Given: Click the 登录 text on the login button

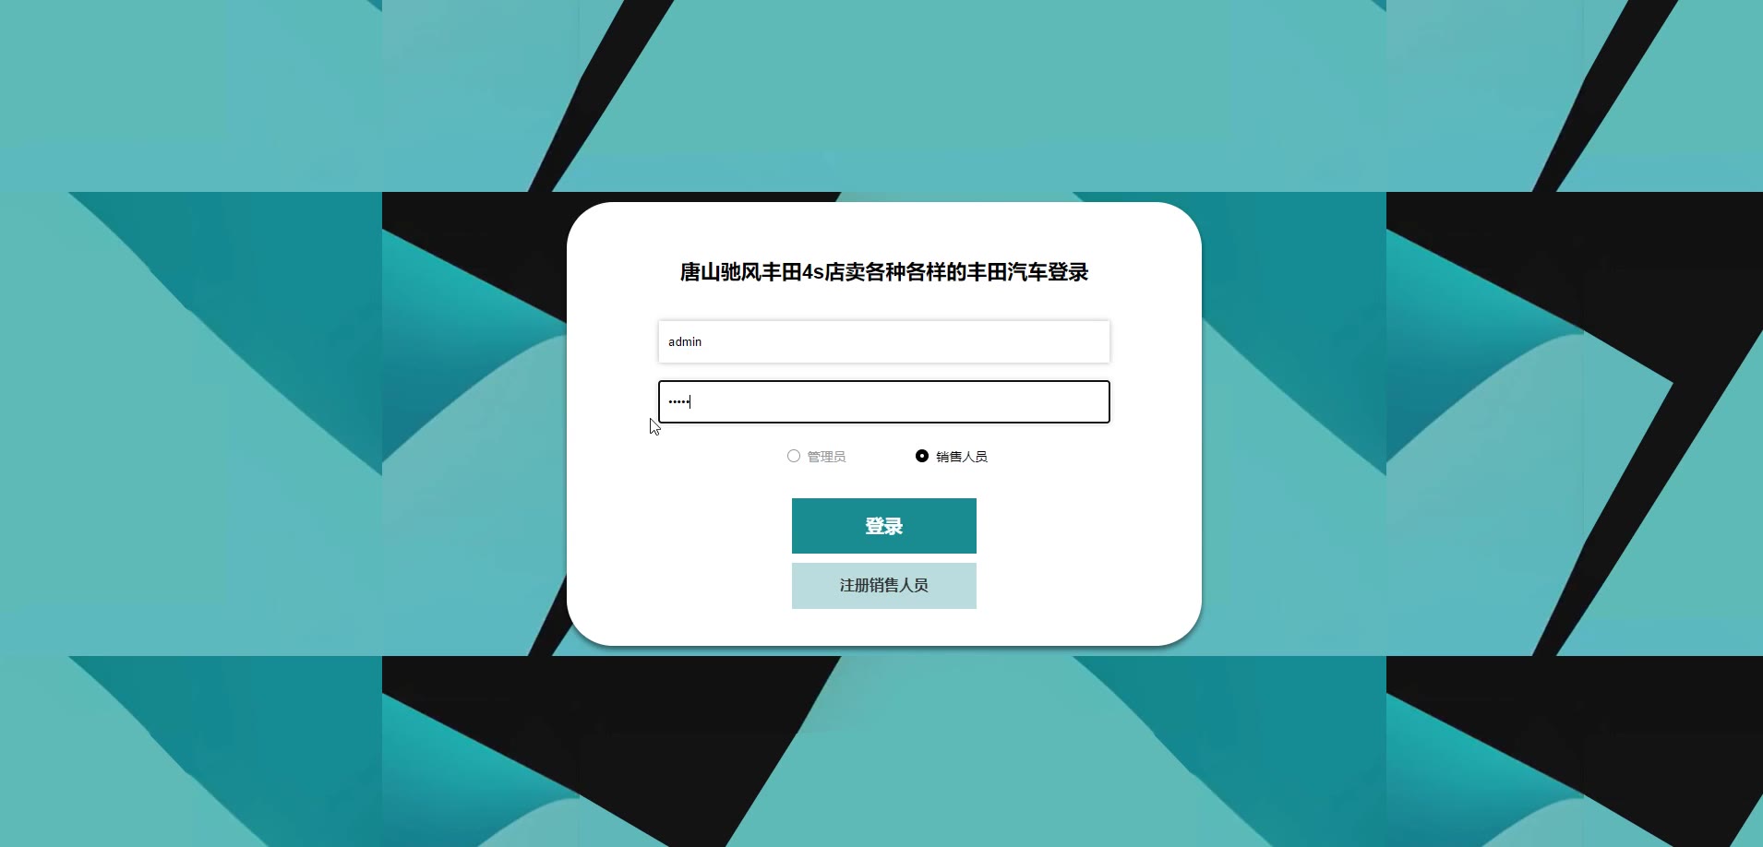Looking at the screenshot, I should (884, 526).
